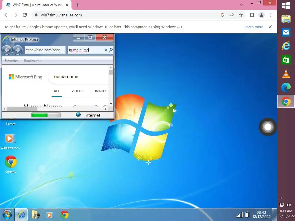This screenshot has width=295, height=221.
Task: Click the horizontal scrollbar thumb in Internet Explorer
Action: [22, 109]
